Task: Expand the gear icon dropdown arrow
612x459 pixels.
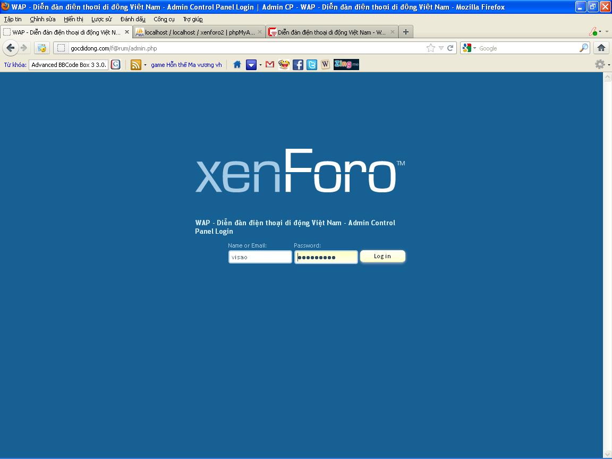Action: pyautogui.click(x=609, y=65)
